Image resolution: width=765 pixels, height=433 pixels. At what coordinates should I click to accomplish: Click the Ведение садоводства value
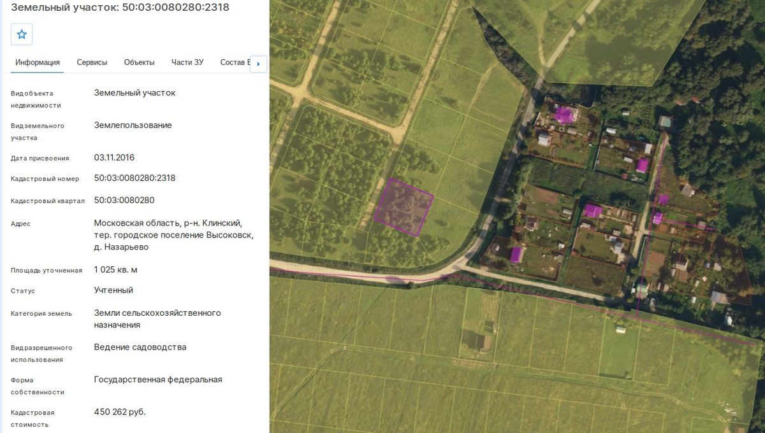(140, 347)
